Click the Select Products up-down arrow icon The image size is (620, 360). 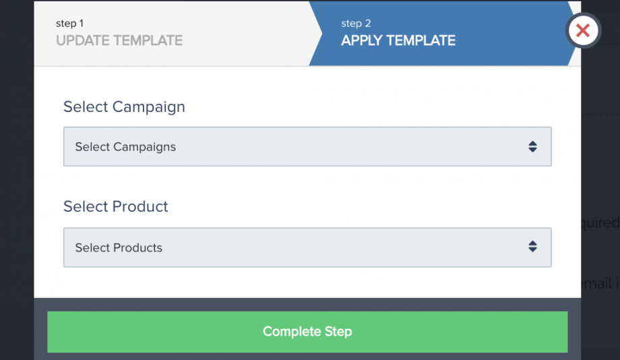pos(532,247)
